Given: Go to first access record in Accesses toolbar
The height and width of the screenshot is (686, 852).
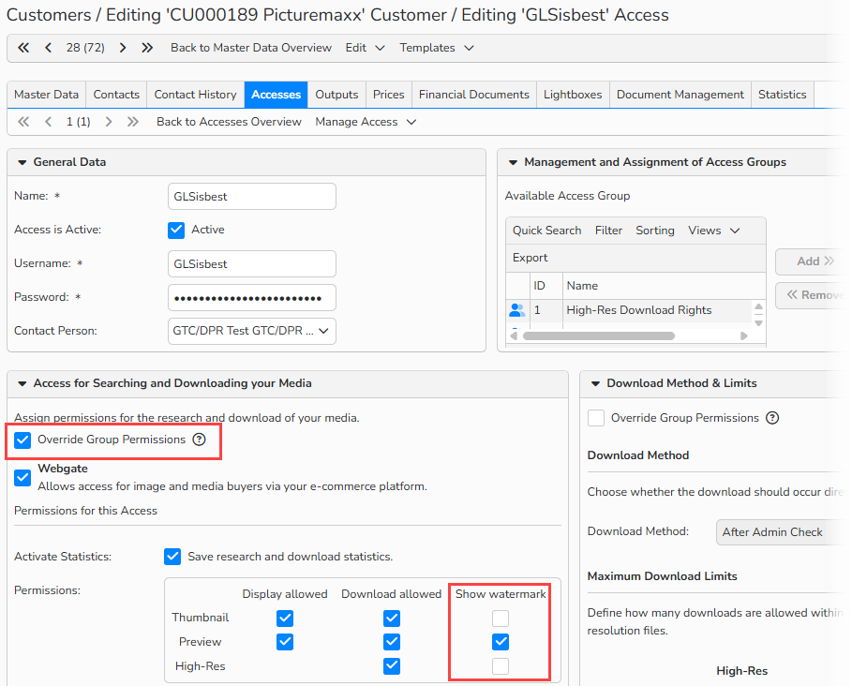Looking at the screenshot, I should (23, 122).
